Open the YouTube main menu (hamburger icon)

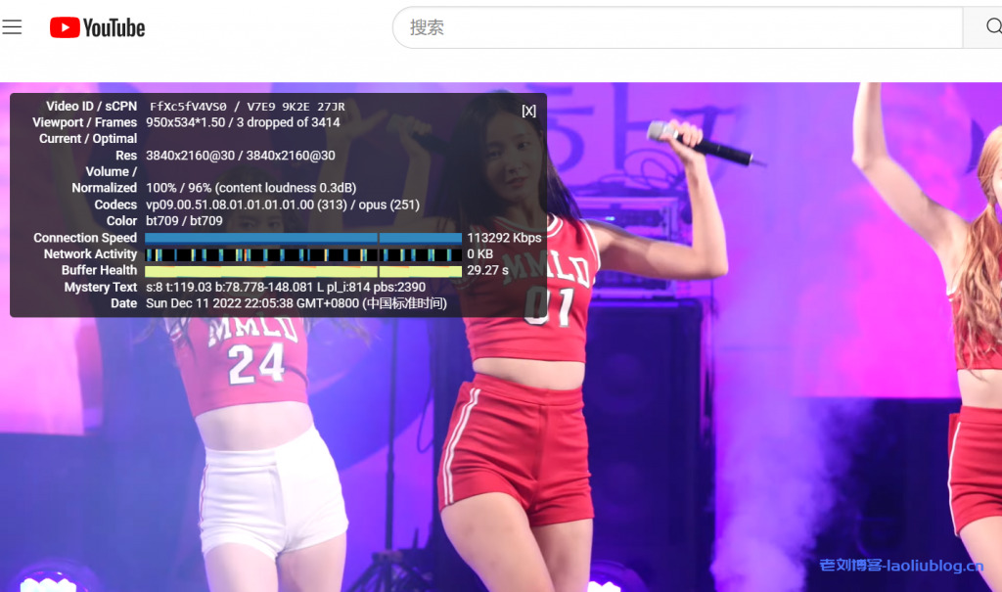point(12,26)
